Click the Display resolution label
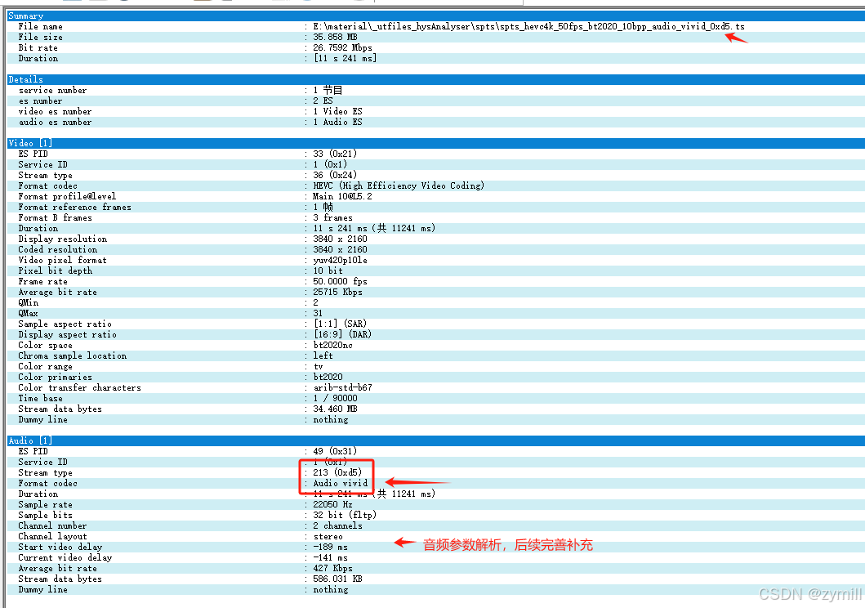The width and height of the screenshot is (865, 608). pyautogui.click(x=62, y=239)
